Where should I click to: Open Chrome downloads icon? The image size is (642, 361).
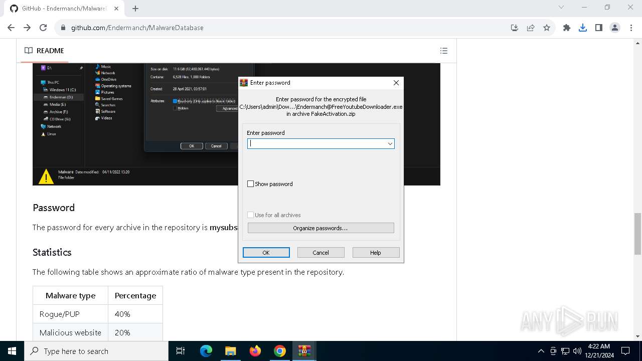pos(583,28)
